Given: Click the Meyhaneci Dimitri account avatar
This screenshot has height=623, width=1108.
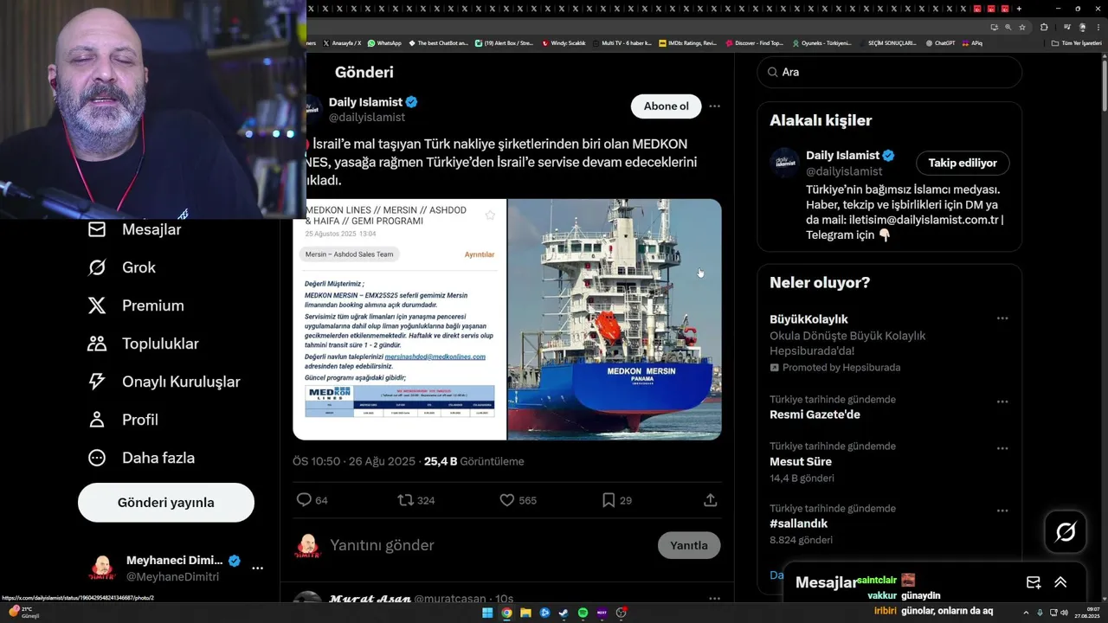Looking at the screenshot, I should [102, 568].
